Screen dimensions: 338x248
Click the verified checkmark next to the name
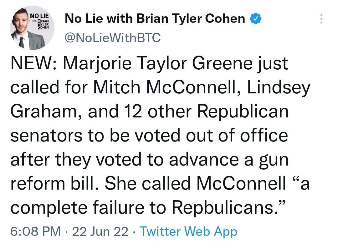(x=255, y=18)
